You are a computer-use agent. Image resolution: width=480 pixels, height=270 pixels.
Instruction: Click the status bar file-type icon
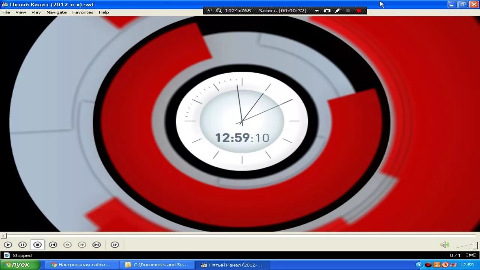6,255
